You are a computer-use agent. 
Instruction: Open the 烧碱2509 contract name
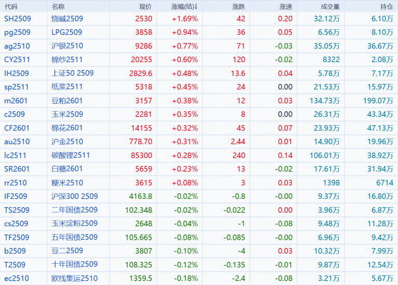[67, 19]
